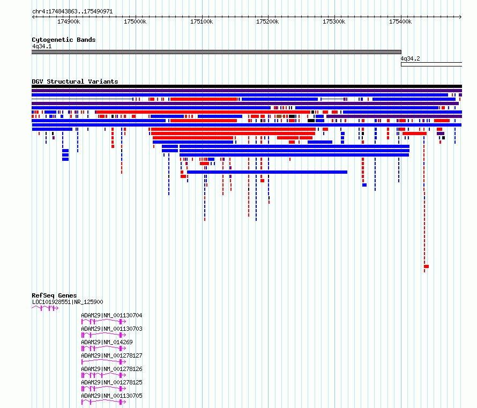Click the 175200k ruler tick label
This screenshot has width=477, height=408.
tap(267, 21)
